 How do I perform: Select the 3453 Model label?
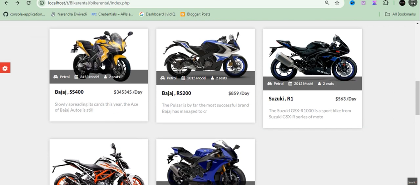pyautogui.click(x=89, y=77)
